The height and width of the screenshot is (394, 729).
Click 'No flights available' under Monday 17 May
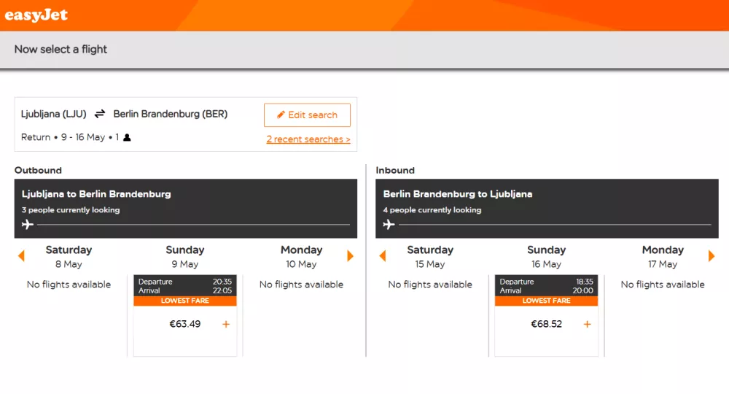pos(663,285)
